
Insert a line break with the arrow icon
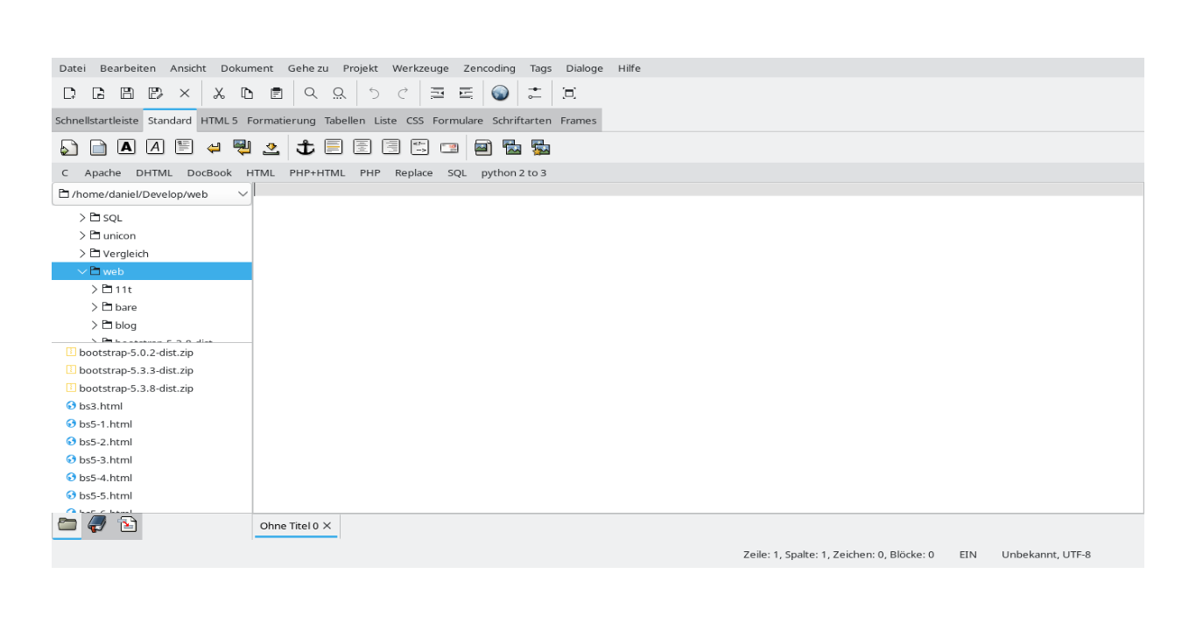[212, 147]
